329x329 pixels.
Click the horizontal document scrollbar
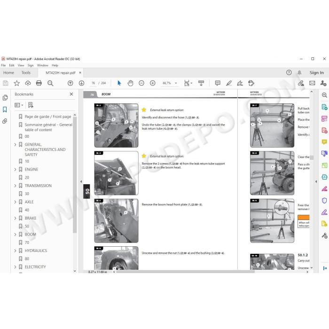tap(186, 272)
